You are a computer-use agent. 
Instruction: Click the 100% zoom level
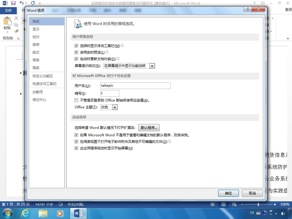pos(285,204)
